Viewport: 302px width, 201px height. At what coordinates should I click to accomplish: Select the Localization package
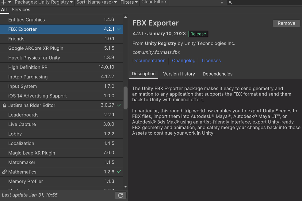[61, 143]
